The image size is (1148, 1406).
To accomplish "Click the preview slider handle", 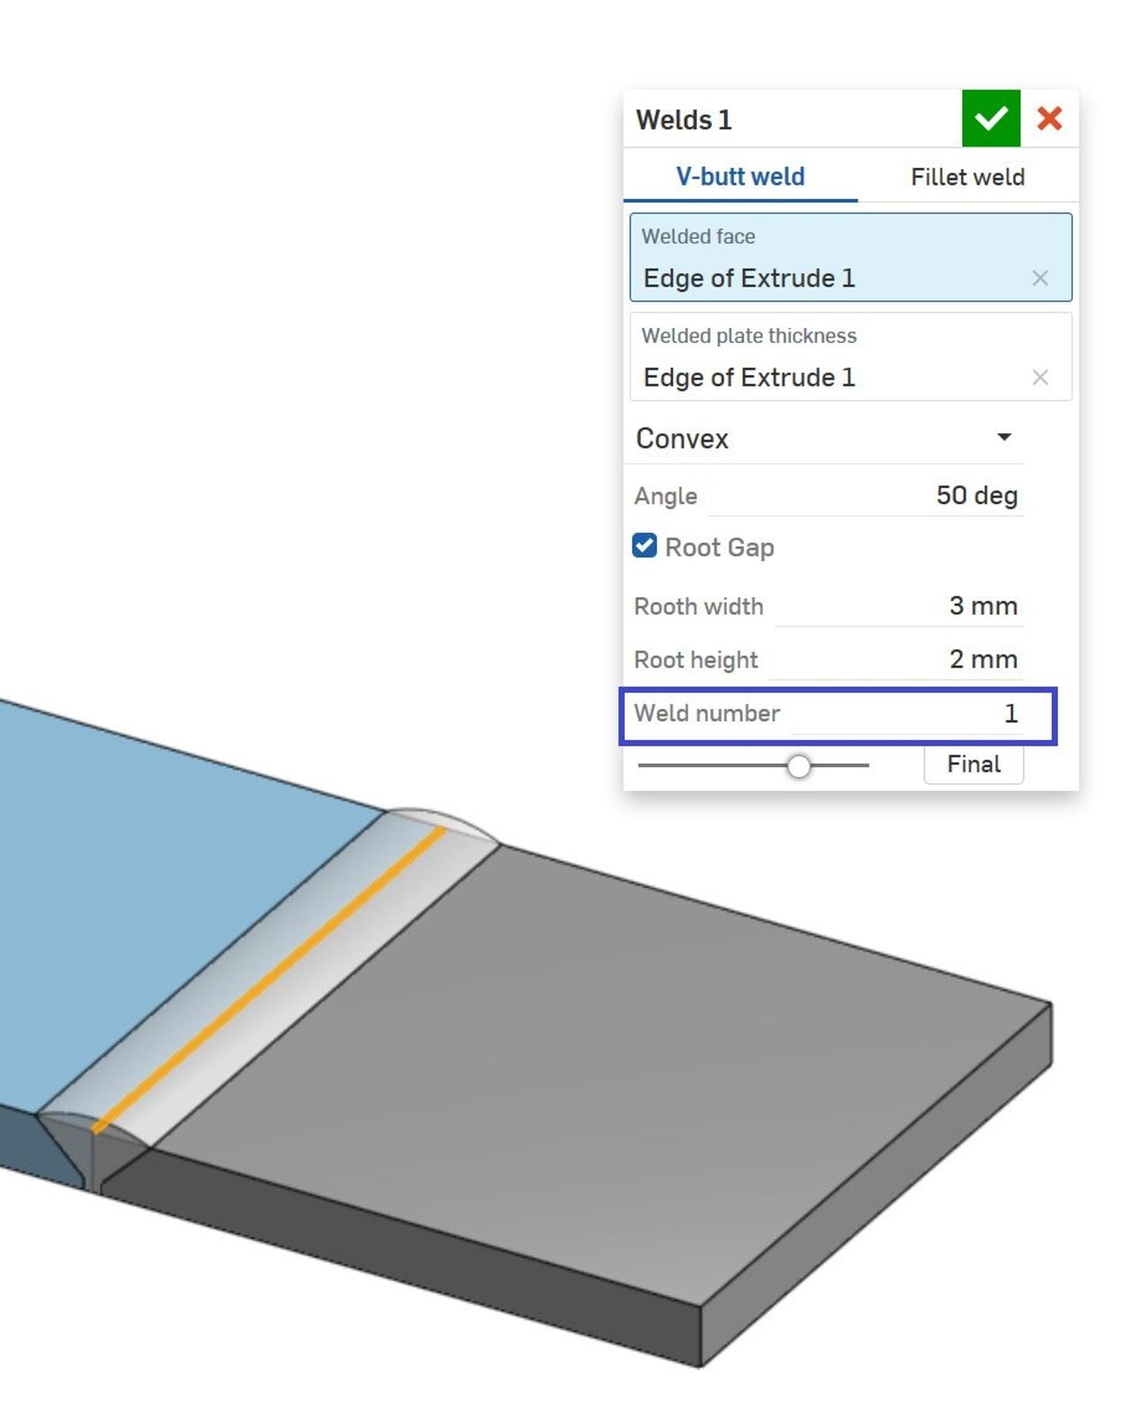I will click(x=799, y=766).
